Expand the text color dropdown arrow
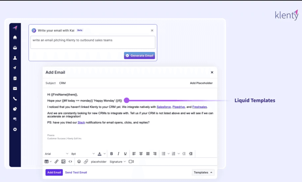 [105, 153]
